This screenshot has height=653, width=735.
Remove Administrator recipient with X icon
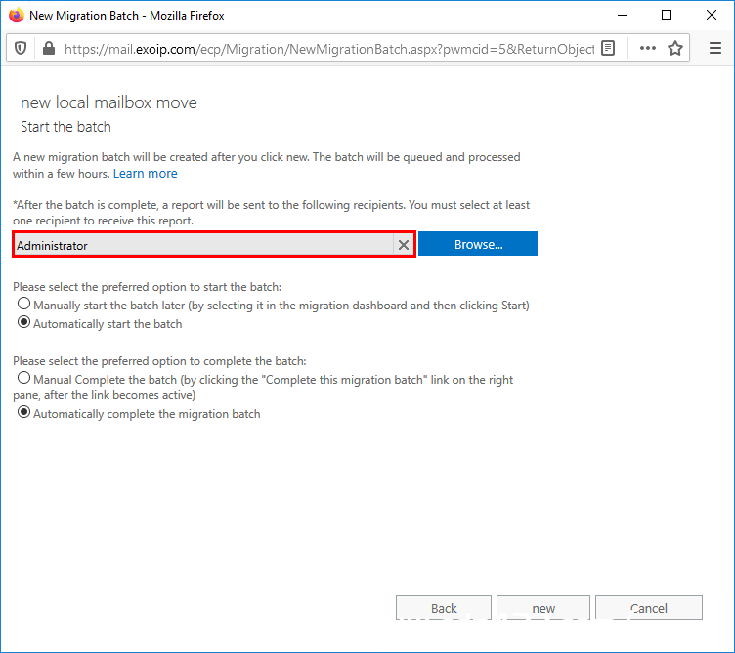[403, 245]
